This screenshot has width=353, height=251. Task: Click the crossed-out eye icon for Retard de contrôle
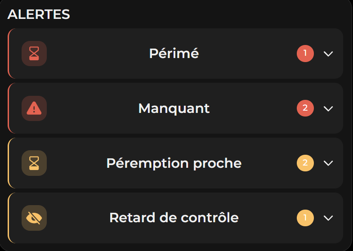pyautogui.click(x=34, y=218)
